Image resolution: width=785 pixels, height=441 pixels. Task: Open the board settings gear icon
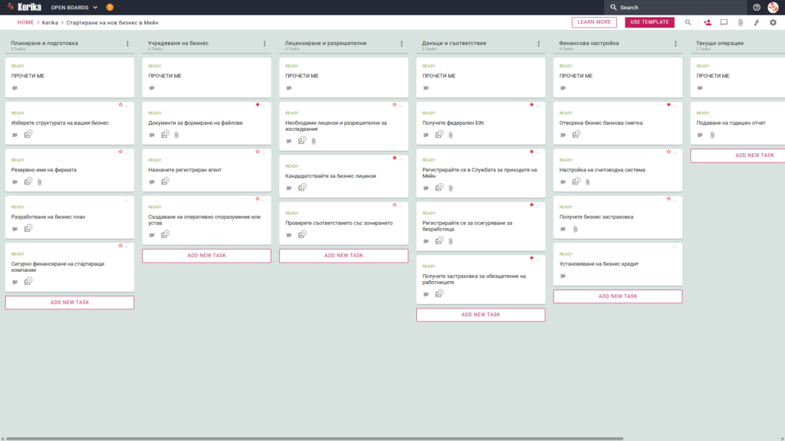pos(773,22)
